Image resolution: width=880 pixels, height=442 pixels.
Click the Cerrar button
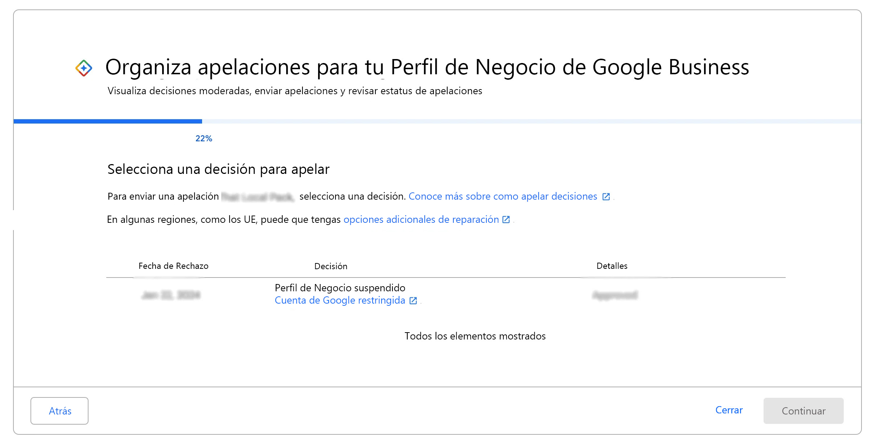728,410
